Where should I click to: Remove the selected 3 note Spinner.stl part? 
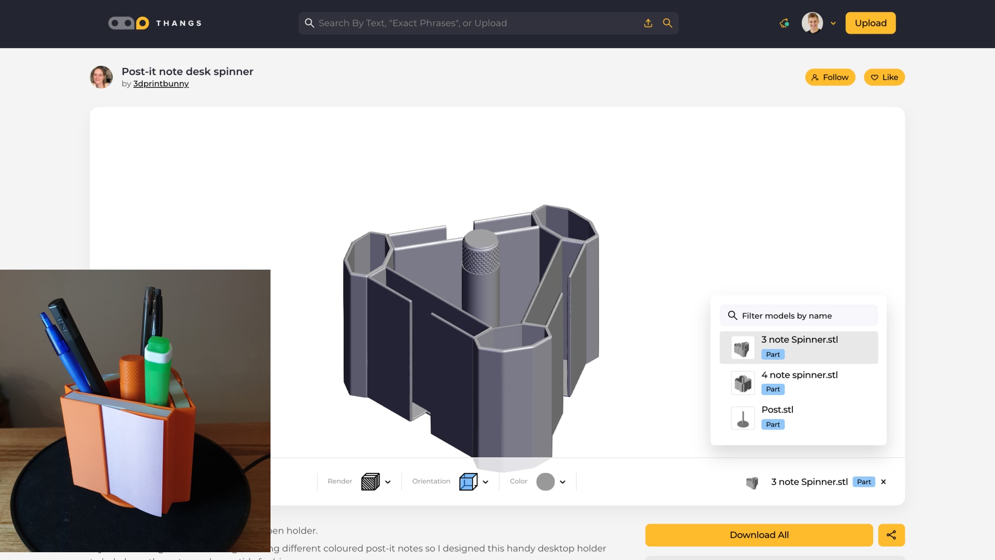click(x=884, y=482)
